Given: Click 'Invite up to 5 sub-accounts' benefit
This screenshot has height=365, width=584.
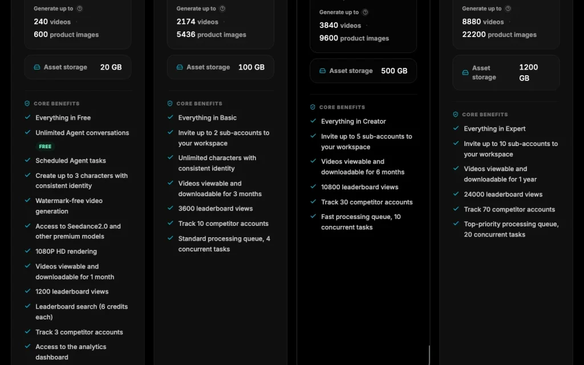Looking at the screenshot, I should (367, 141).
